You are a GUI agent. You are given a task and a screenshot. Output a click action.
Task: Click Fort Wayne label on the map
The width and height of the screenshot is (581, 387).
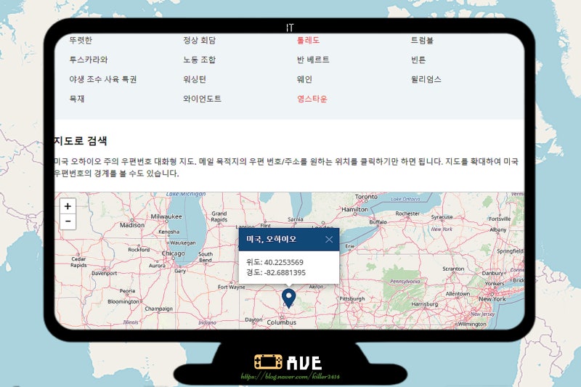[x=231, y=287]
